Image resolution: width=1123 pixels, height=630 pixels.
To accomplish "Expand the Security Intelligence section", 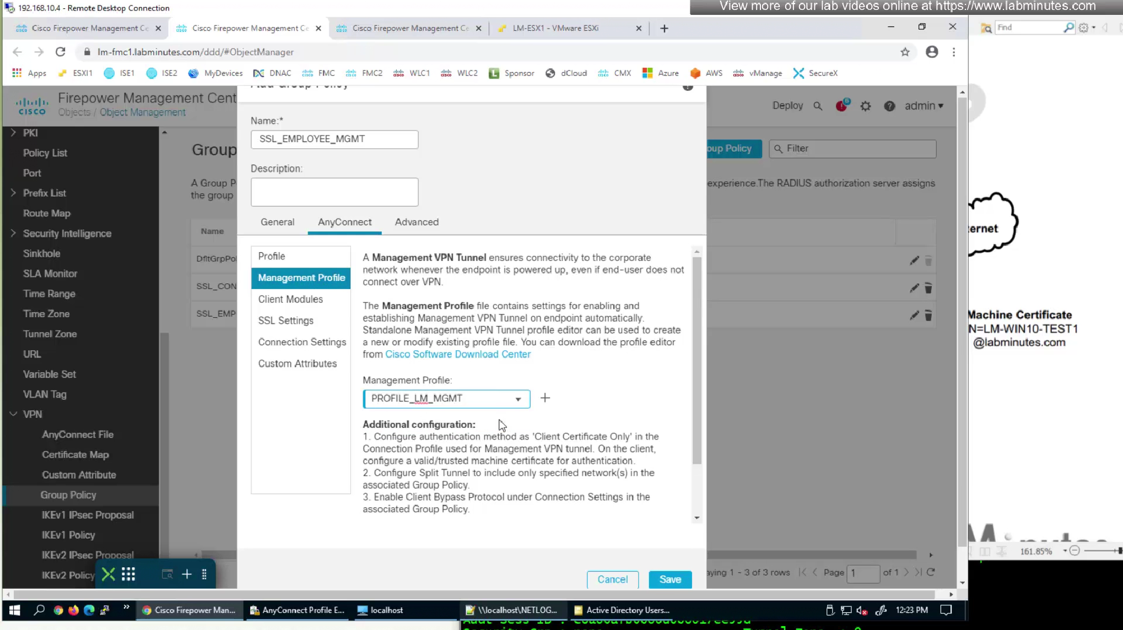I will click(14, 233).
